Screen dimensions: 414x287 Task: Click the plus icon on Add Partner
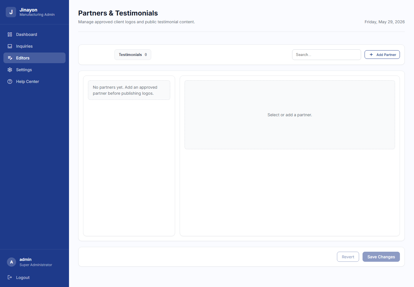[x=371, y=55]
